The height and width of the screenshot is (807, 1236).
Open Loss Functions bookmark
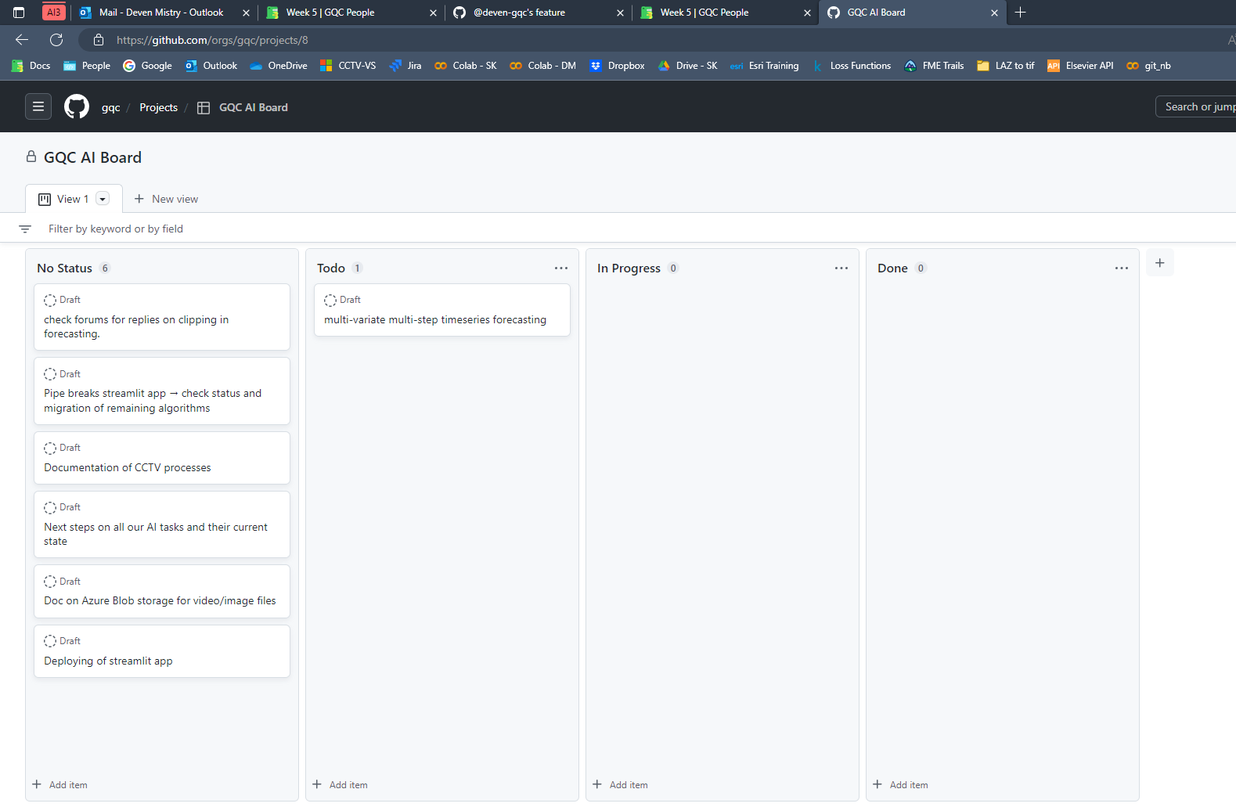[852, 66]
